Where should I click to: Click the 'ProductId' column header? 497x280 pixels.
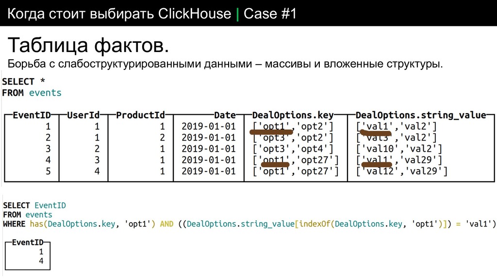click(140, 115)
